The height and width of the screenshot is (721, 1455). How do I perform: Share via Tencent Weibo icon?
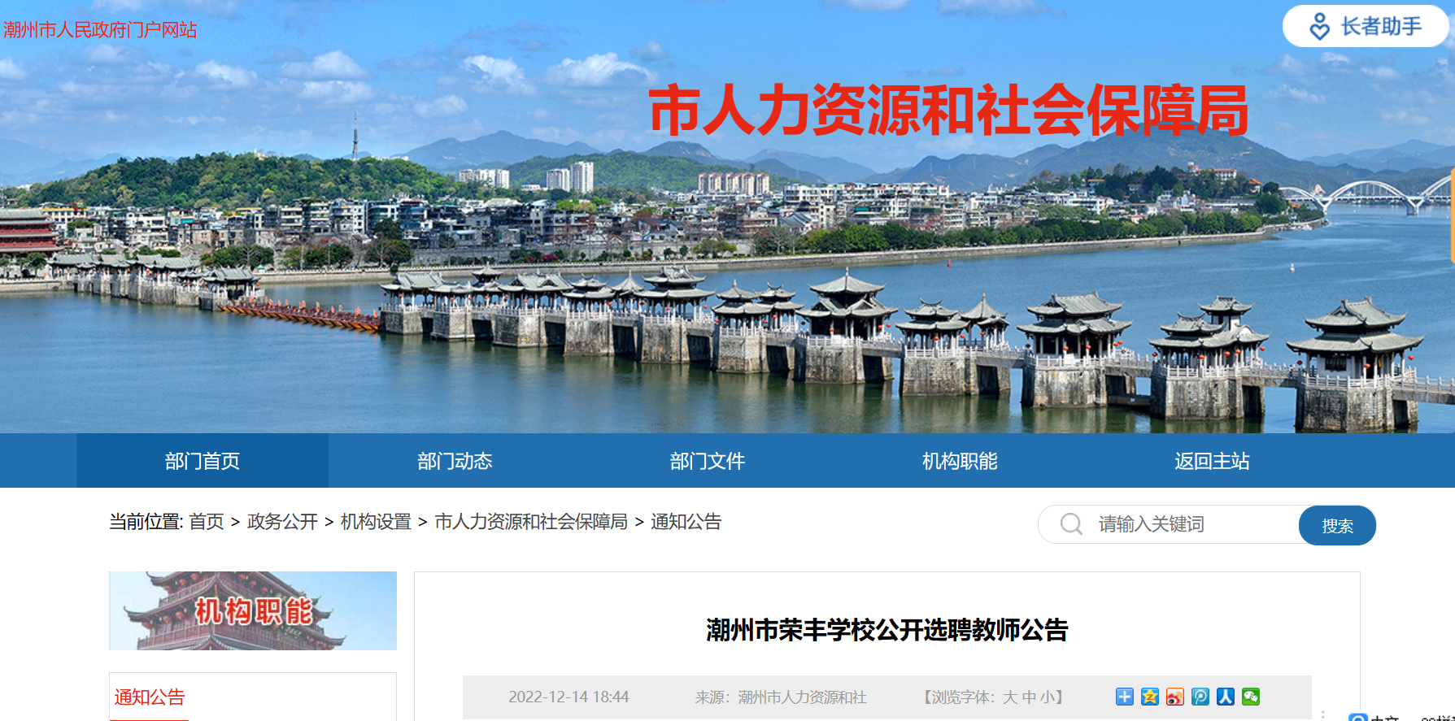click(1200, 697)
